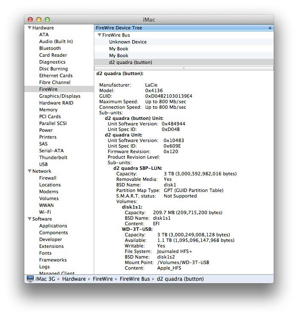This screenshot has height=317, width=298.
Task: Select Developer in the sidebar
Action: [x=50, y=239]
